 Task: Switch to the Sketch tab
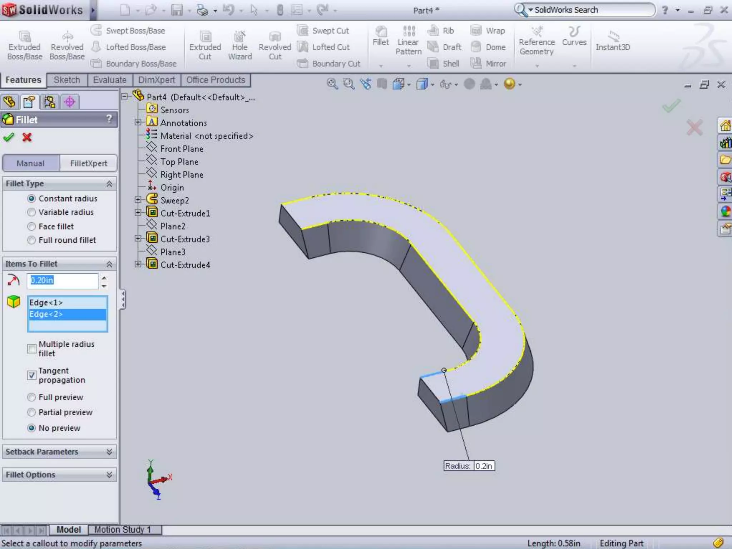pos(67,80)
